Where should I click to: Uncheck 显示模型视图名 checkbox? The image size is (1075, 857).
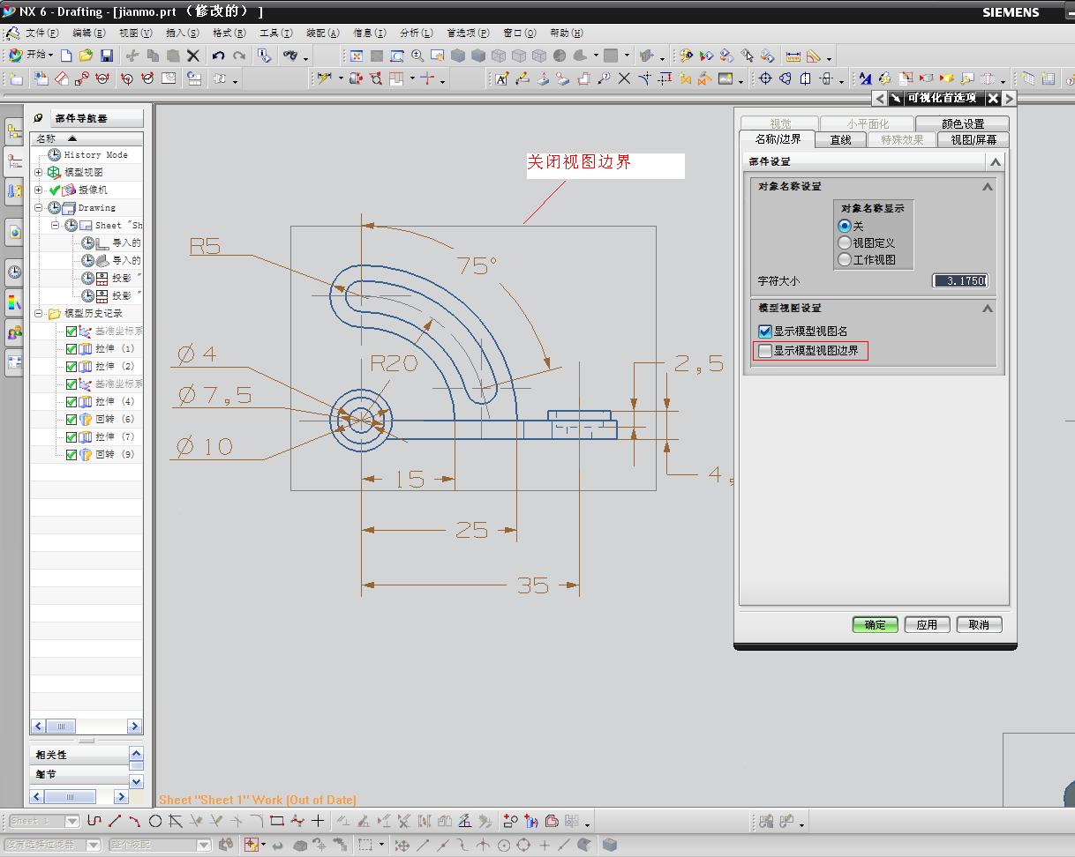click(765, 332)
